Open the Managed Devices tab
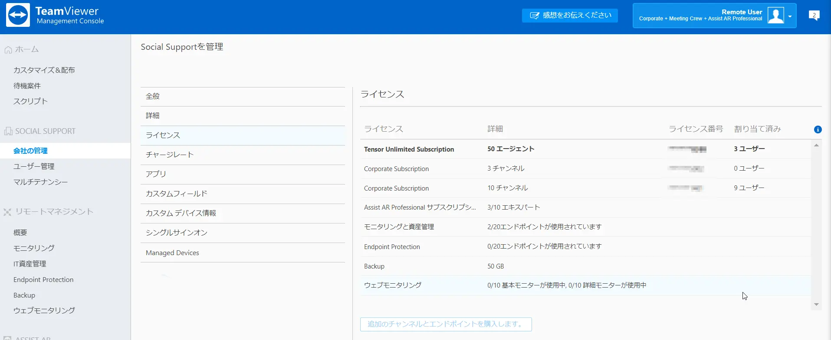 point(243,253)
